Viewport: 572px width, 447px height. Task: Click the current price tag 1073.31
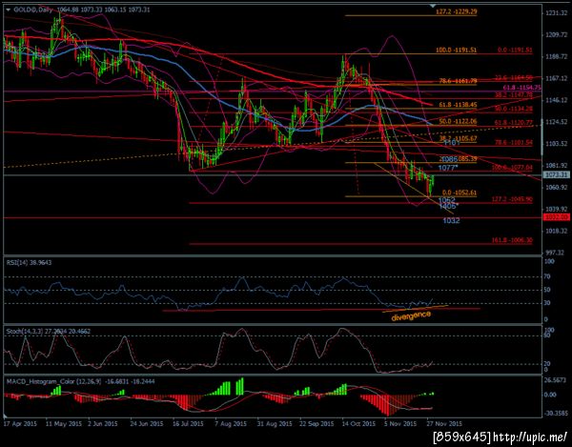tap(556, 175)
